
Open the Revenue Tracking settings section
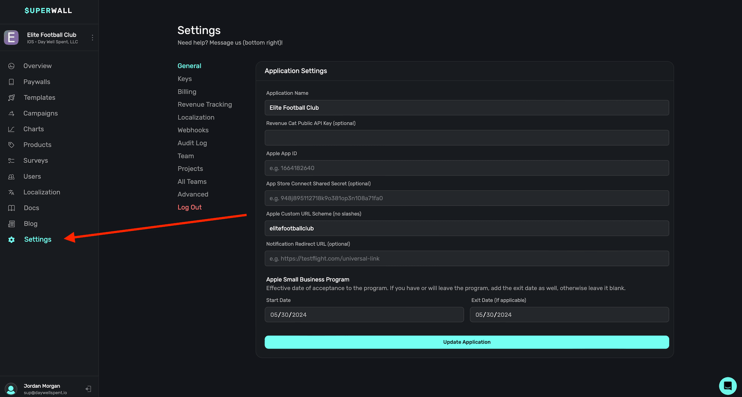[x=204, y=104]
